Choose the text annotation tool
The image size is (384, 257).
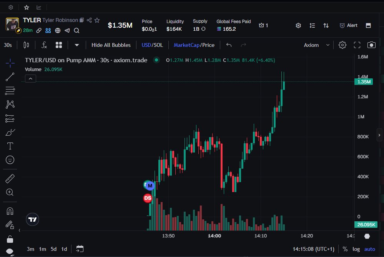[10, 146]
